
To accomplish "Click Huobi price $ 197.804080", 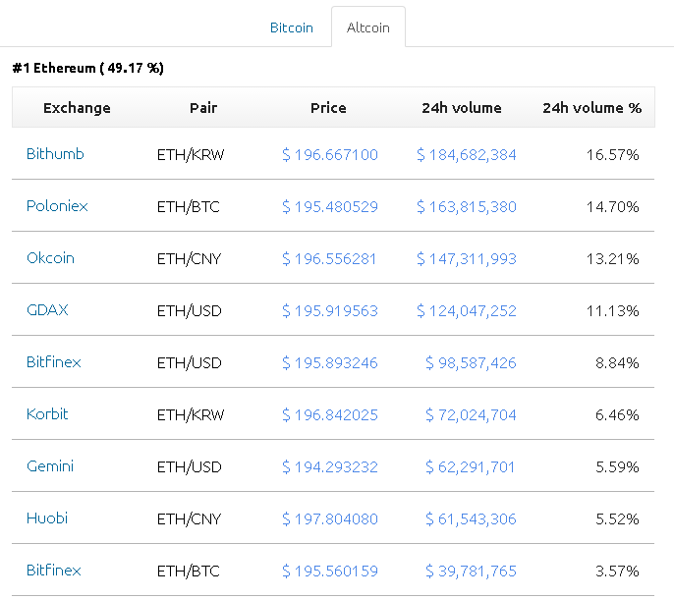I will 330,518.
